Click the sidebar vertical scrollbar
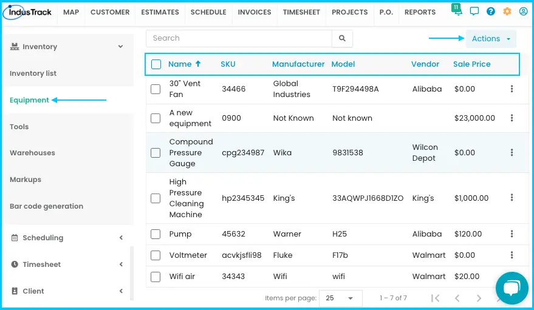534x310 pixels. pos(132,274)
